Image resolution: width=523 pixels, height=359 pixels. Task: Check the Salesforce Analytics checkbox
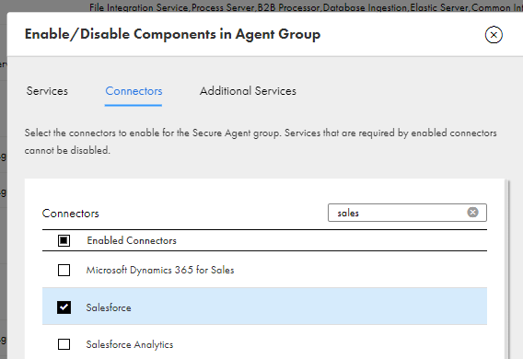64,344
